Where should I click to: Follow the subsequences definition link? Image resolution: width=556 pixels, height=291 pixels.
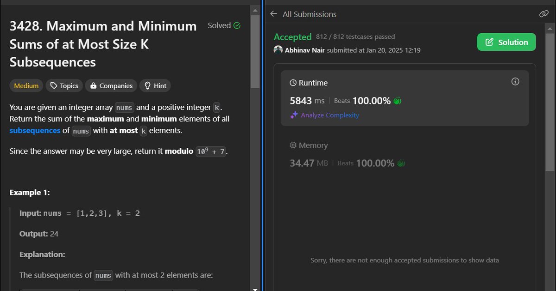(35, 130)
